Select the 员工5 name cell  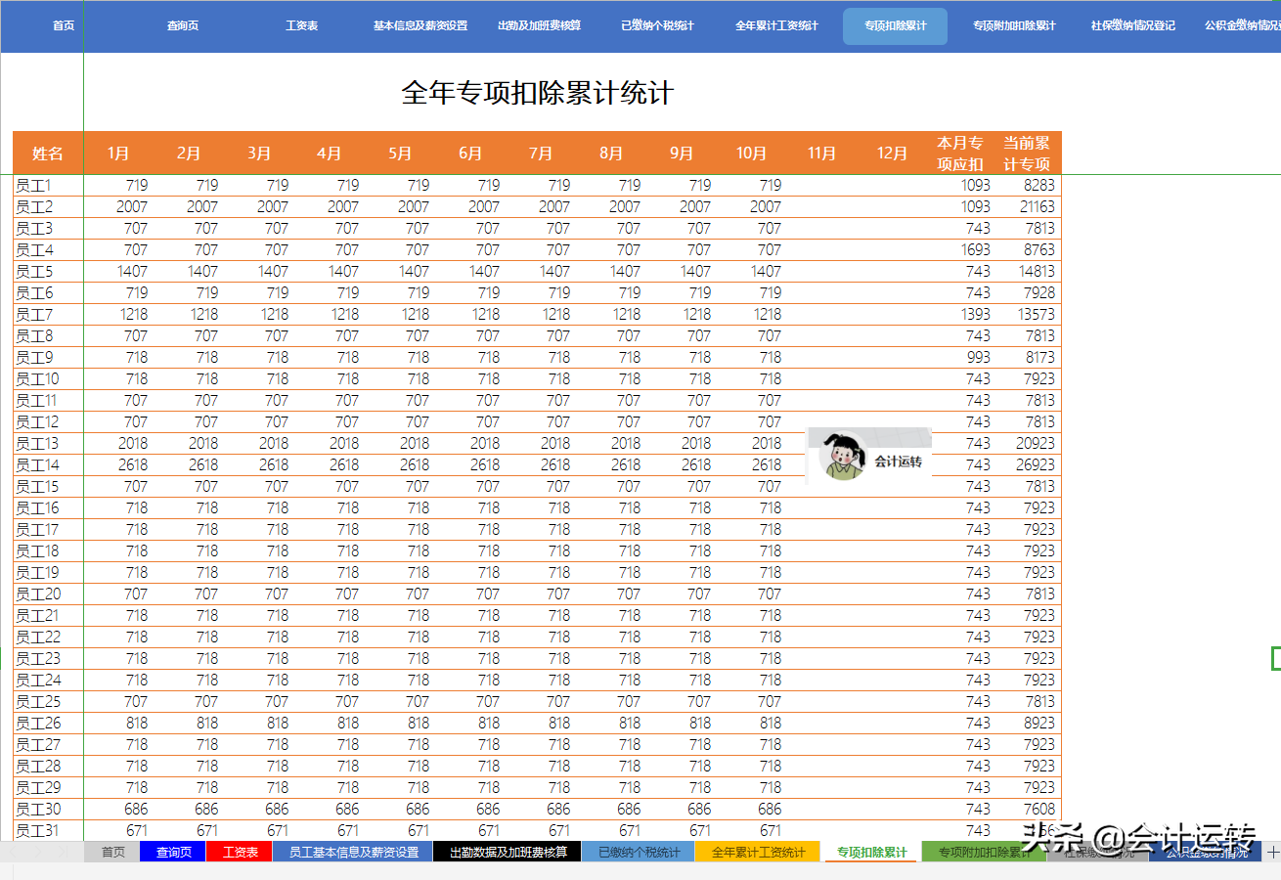point(48,271)
